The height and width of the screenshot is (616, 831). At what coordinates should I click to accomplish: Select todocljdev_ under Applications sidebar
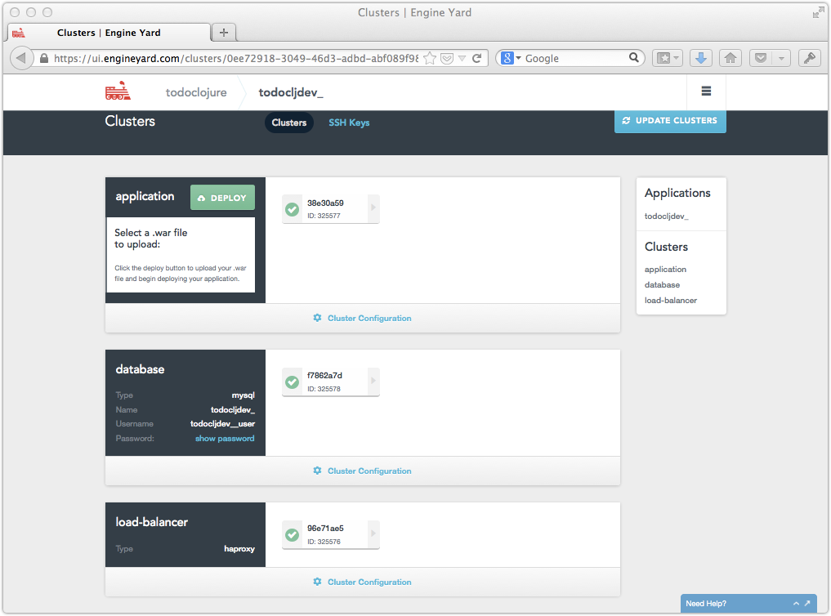(x=666, y=216)
